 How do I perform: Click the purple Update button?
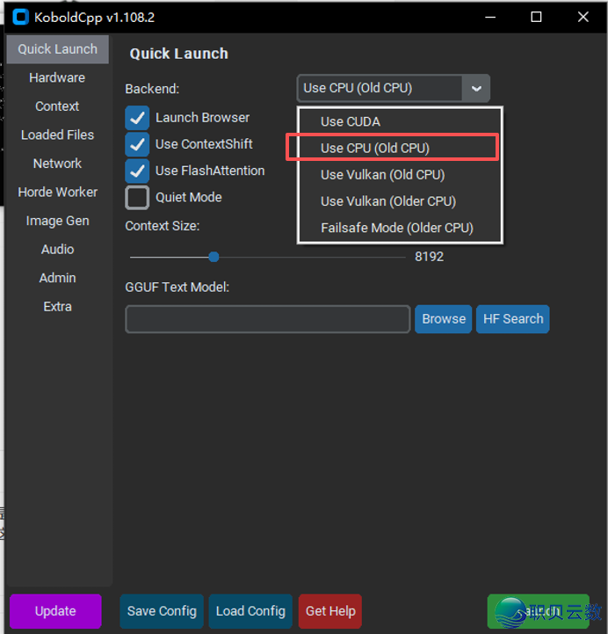55,611
